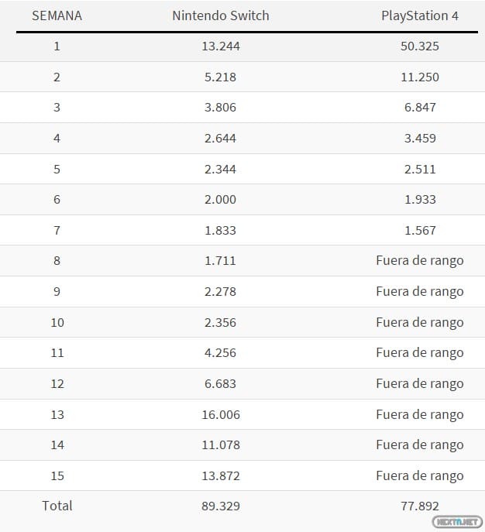
Task: Select the PlayStation 4 column header
Action: coord(420,15)
